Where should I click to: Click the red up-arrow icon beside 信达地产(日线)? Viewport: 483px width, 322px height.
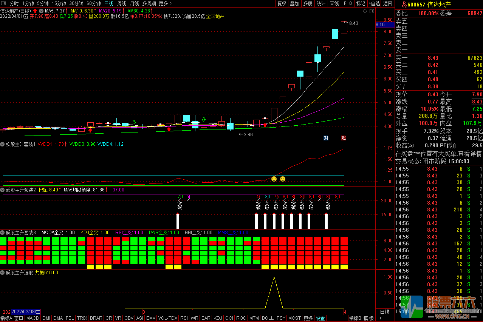coord(35,11)
